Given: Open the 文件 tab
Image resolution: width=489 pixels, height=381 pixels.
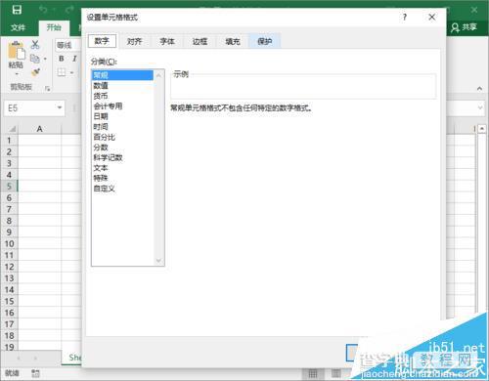Looking at the screenshot, I should (18, 27).
